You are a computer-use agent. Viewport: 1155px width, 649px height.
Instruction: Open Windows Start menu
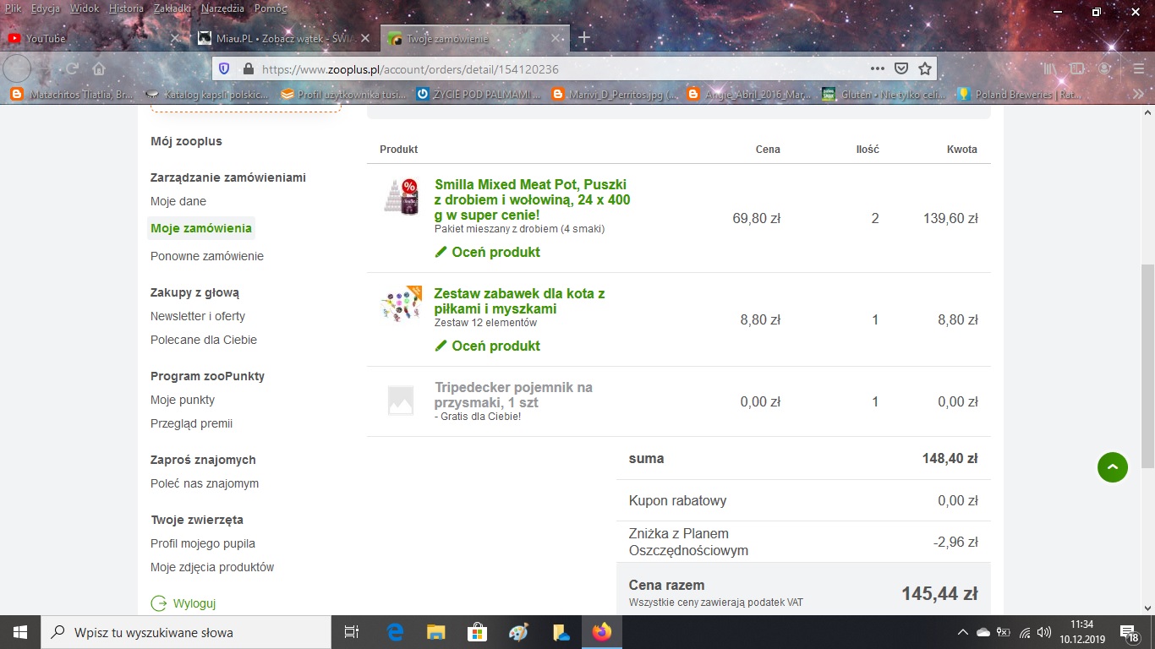click(19, 632)
